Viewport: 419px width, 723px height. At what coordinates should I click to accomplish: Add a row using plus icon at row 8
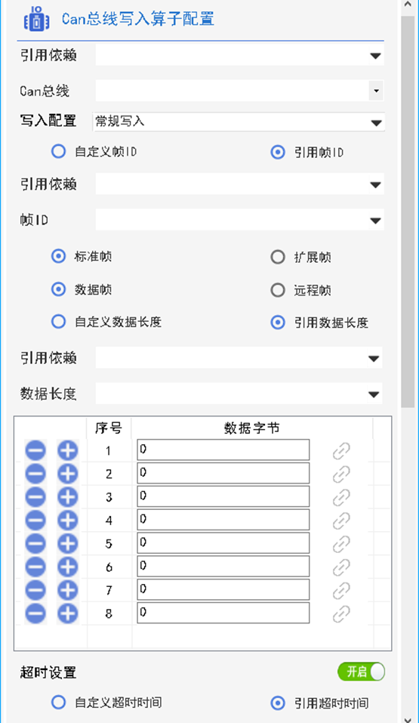tap(68, 613)
